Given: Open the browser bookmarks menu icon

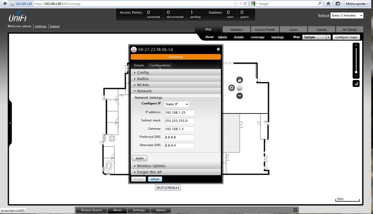Looking at the screenshot, I should 338,4.
